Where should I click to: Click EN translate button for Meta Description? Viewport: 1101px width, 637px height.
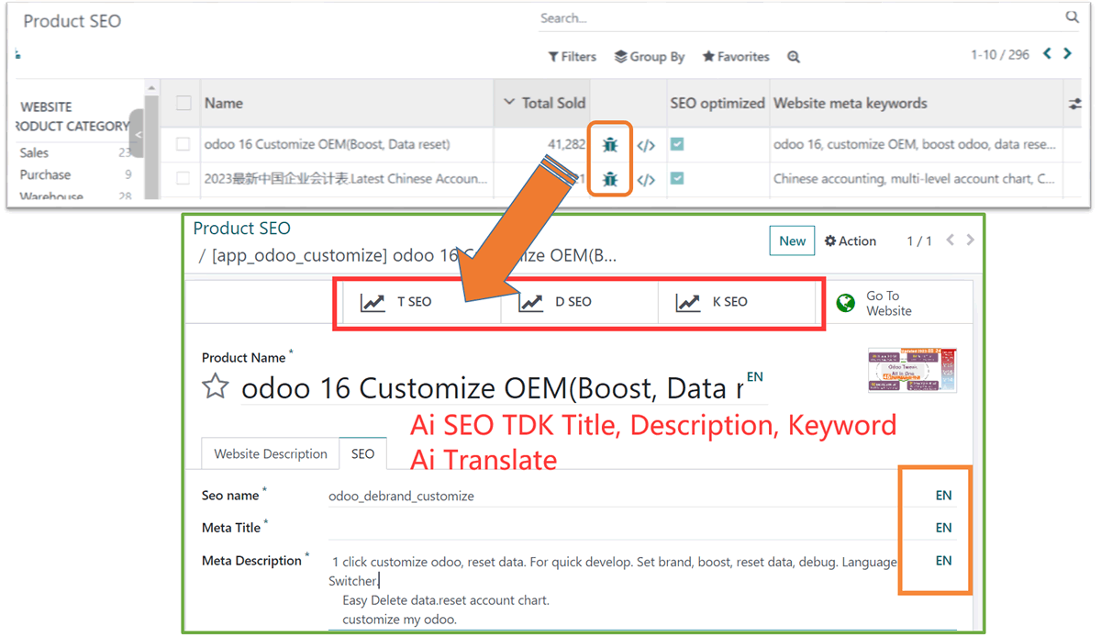pos(943,561)
